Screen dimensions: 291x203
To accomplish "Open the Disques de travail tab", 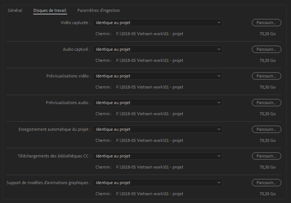I will [x=50, y=10].
